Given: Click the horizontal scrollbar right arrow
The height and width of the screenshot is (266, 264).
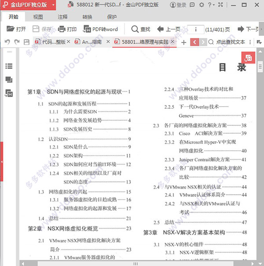Looking at the screenshot, I should pos(253,264).
